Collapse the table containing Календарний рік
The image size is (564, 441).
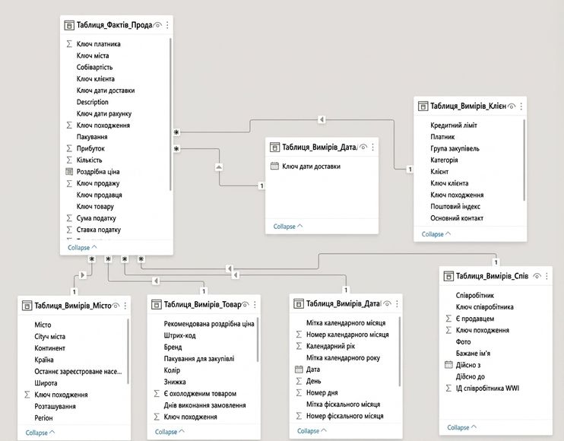tap(312, 430)
